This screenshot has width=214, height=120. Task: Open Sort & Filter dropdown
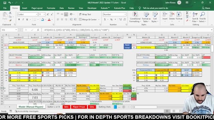195,17
